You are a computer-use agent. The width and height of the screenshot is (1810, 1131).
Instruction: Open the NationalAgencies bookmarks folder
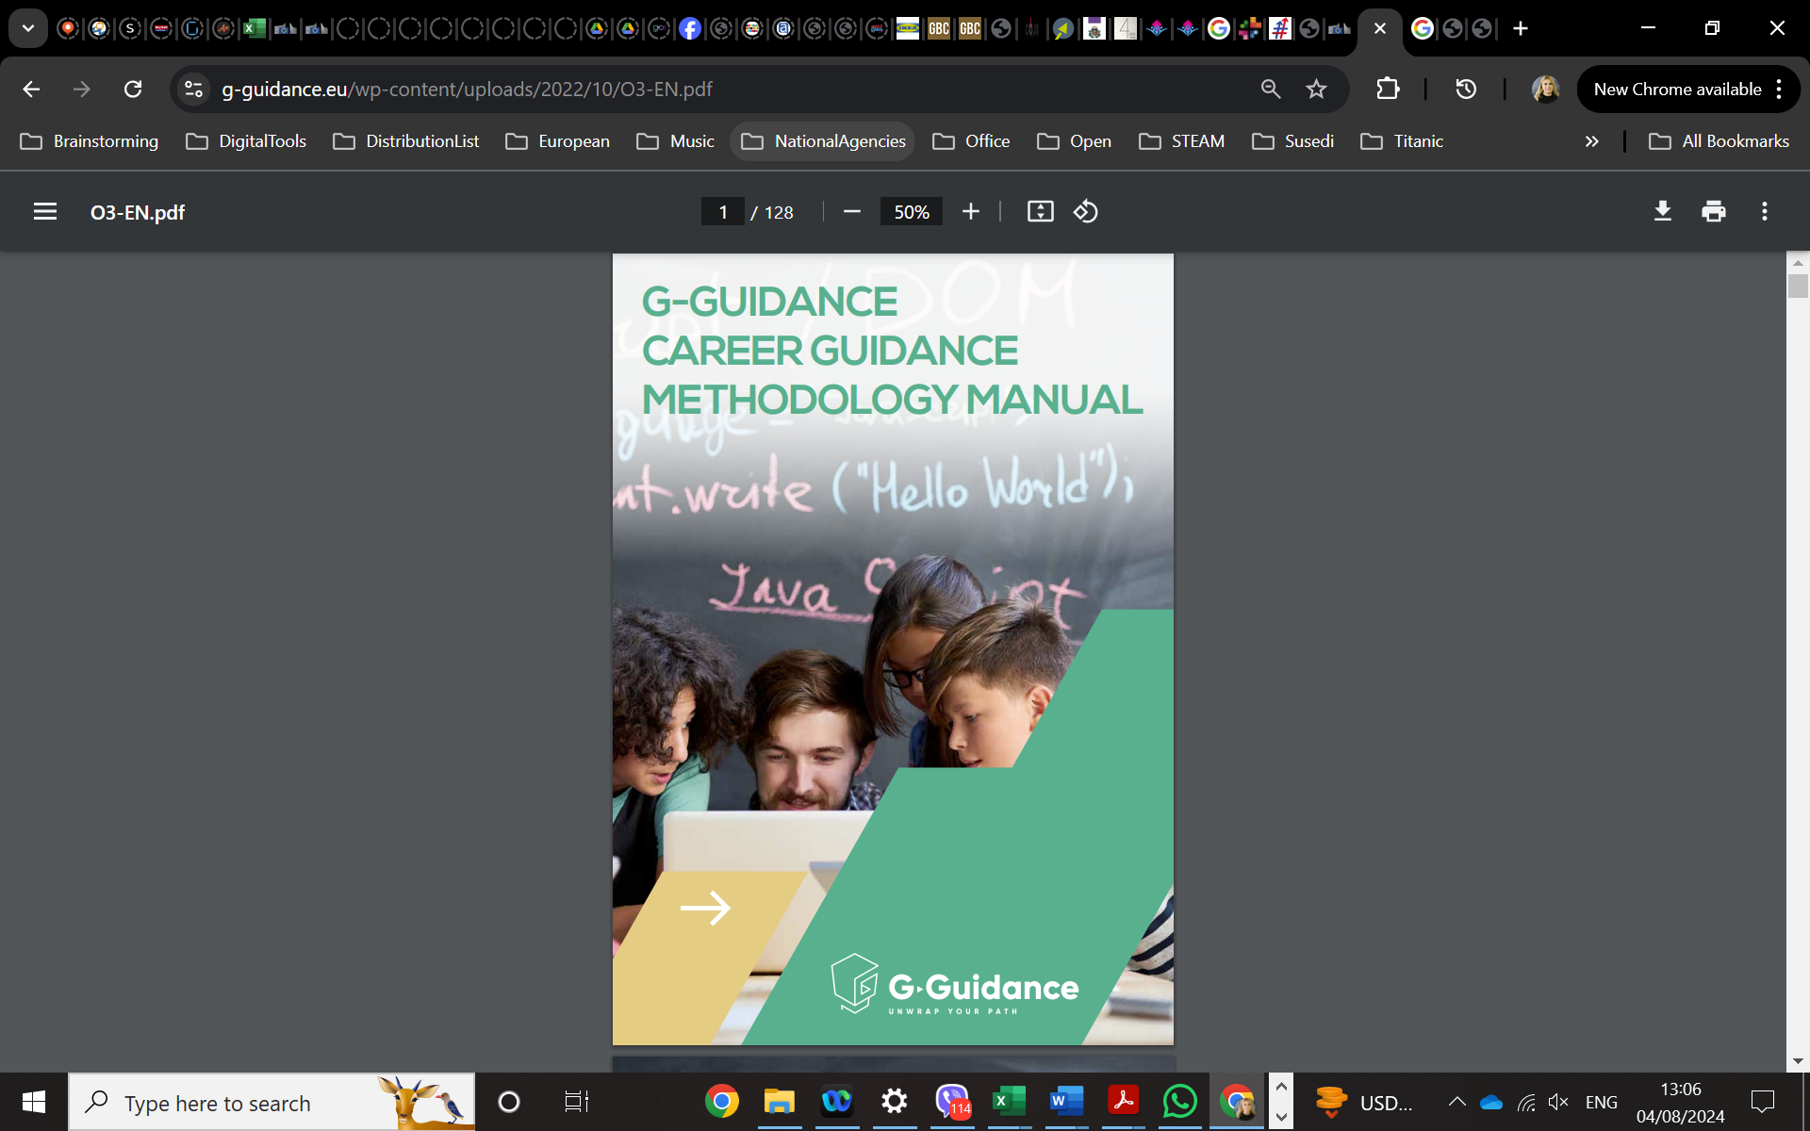point(824,141)
